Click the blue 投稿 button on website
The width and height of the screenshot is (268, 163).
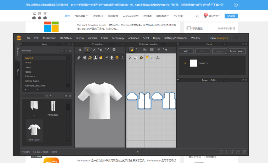click(x=231, y=16)
